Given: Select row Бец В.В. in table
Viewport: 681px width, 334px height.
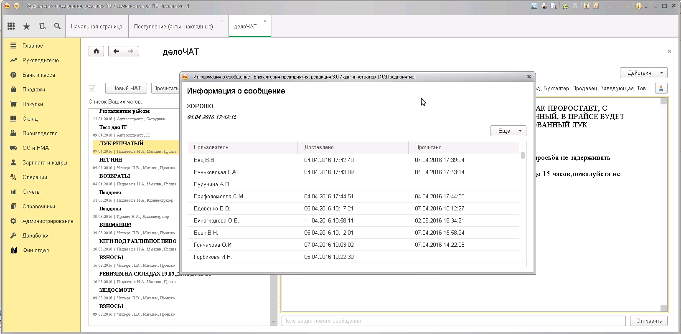Looking at the screenshot, I should pyautogui.click(x=353, y=160).
